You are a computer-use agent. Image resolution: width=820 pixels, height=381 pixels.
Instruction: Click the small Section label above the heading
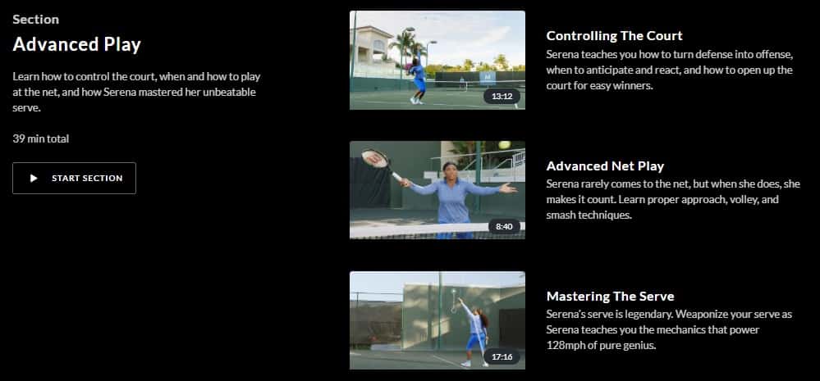35,20
